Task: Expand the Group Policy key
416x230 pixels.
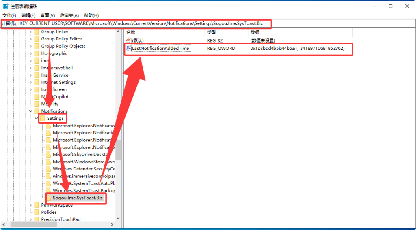Action: click(30, 32)
